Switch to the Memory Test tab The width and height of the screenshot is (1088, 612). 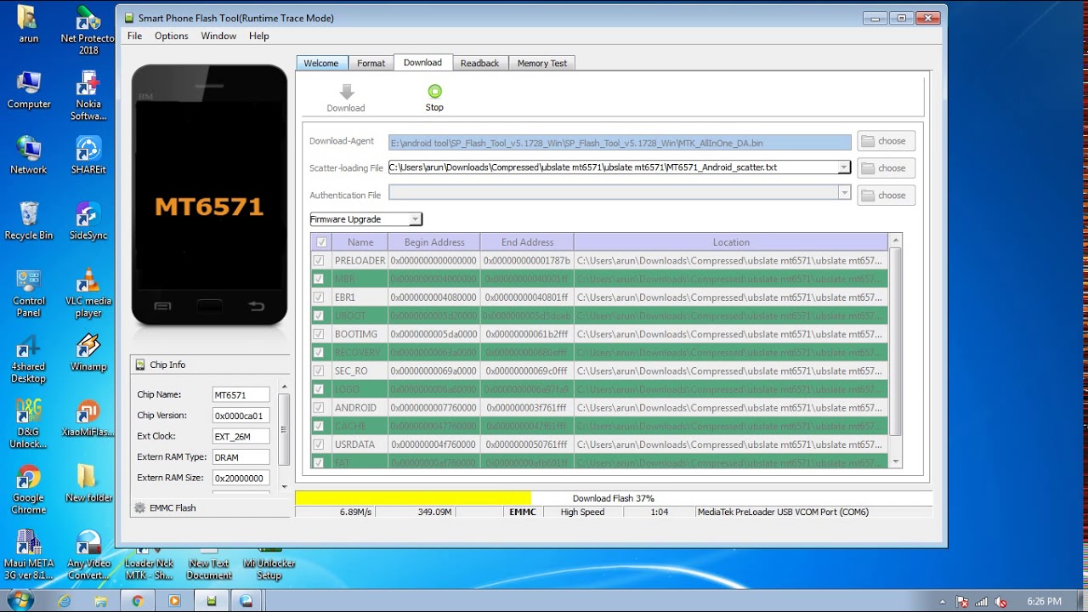click(542, 63)
